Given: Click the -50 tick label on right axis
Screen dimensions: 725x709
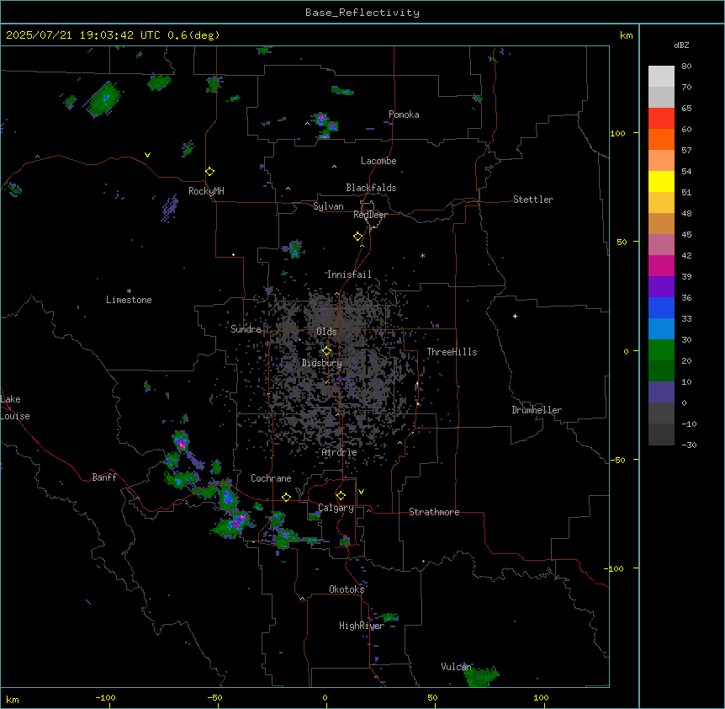Looking at the screenshot, I should (617, 460).
